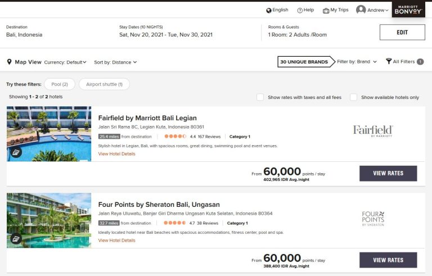Open the Marriott Bonvoy logo
The width and height of the screenshot is (432, 276).
click(x=408, y=10)
